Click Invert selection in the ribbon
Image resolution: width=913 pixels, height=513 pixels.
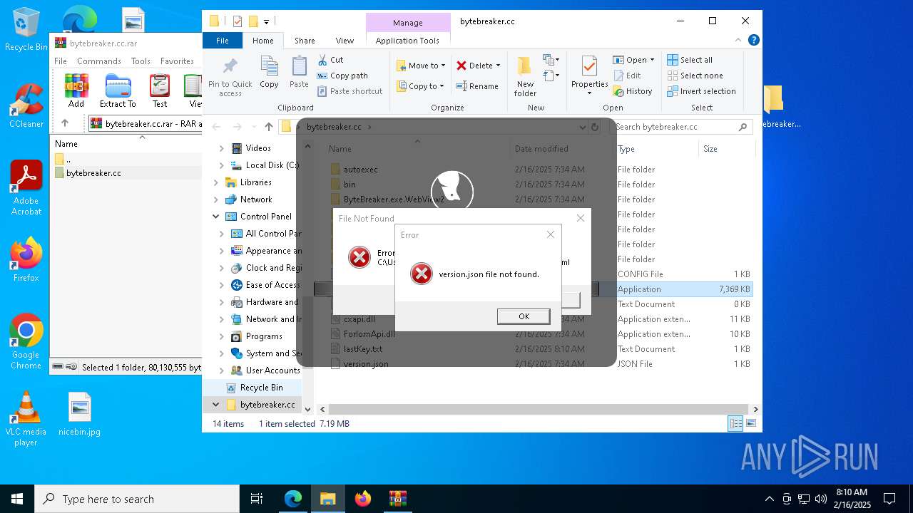701,91
